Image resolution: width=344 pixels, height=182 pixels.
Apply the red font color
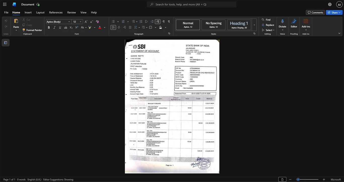pyautogui.click(x=100, y=27)
